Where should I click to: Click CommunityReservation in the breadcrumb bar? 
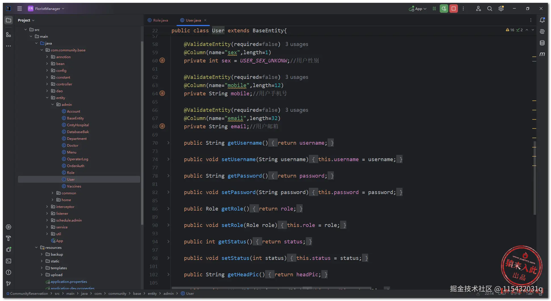(29, 294)
